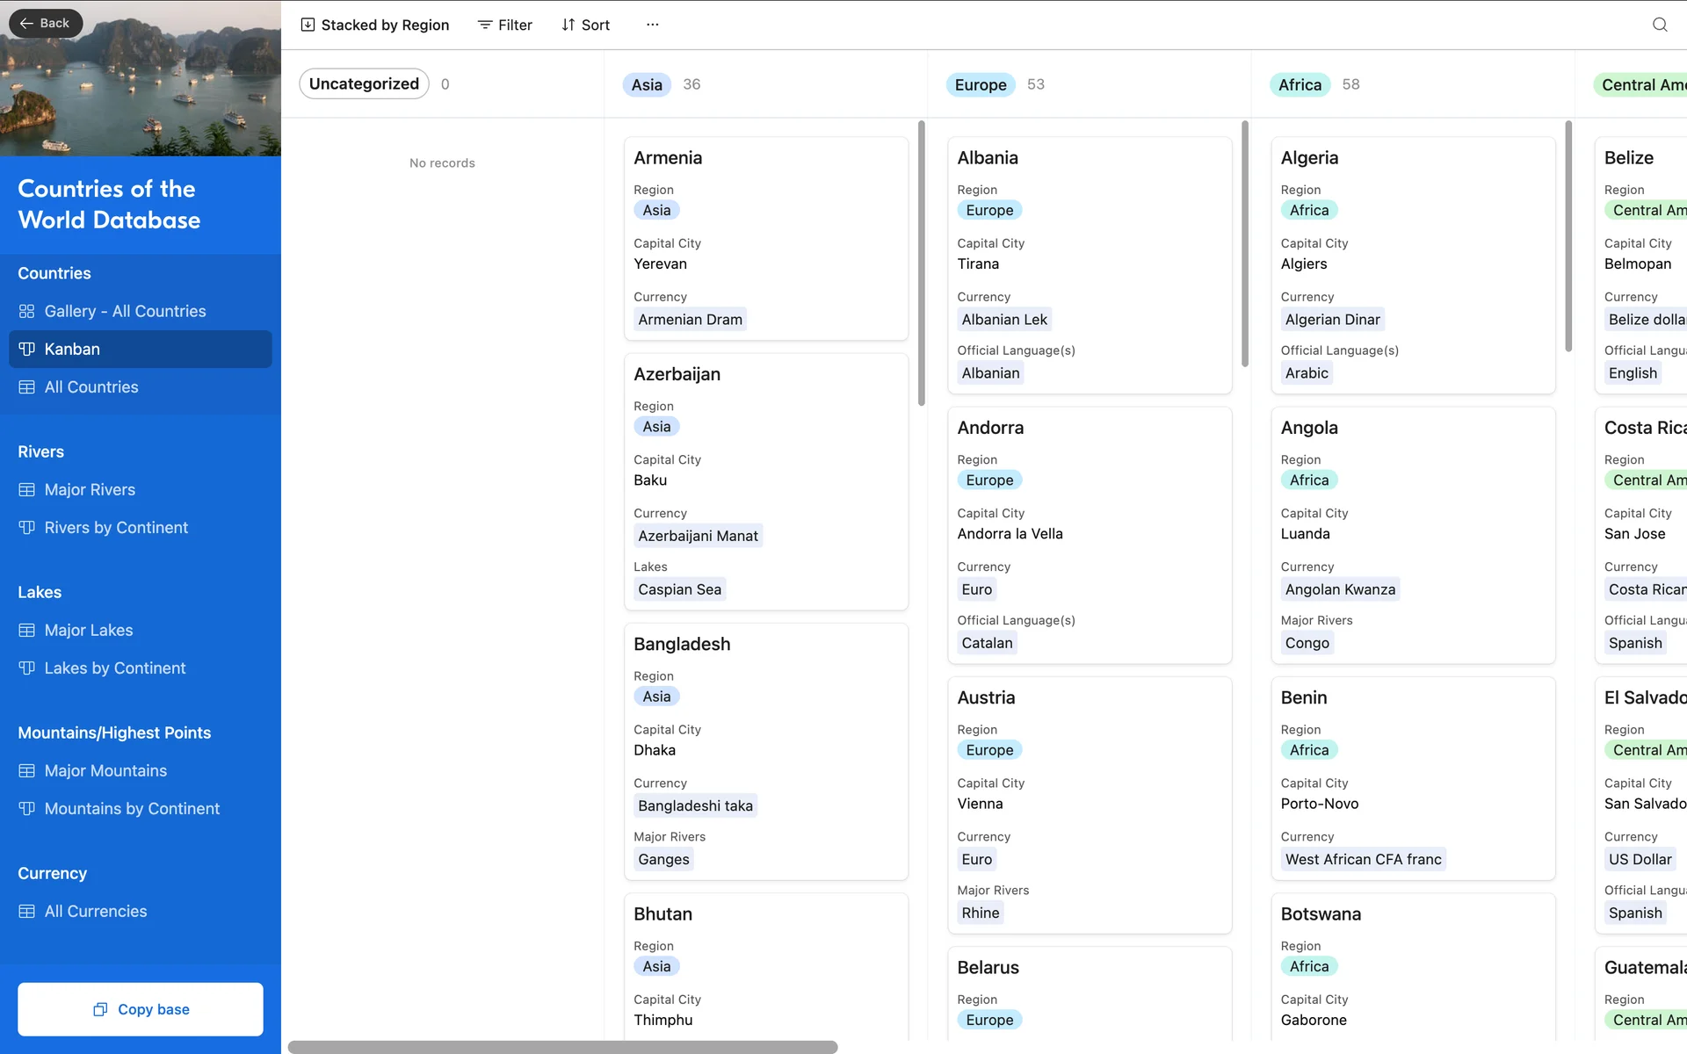Open the Lakes by Continent view
This screenshot has width=1687, height=1054.
114,668
